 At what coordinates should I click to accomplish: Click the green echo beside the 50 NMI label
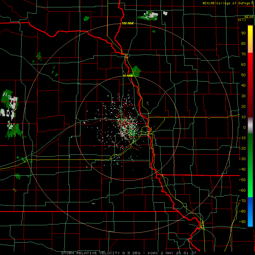tap(136, 71)
